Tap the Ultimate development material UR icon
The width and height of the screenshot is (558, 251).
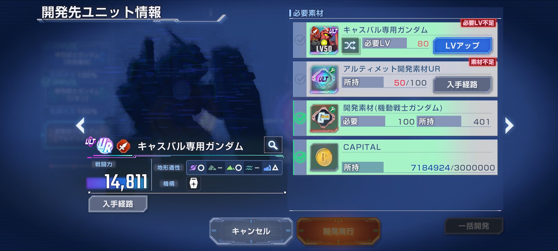[x=324, y=79]
